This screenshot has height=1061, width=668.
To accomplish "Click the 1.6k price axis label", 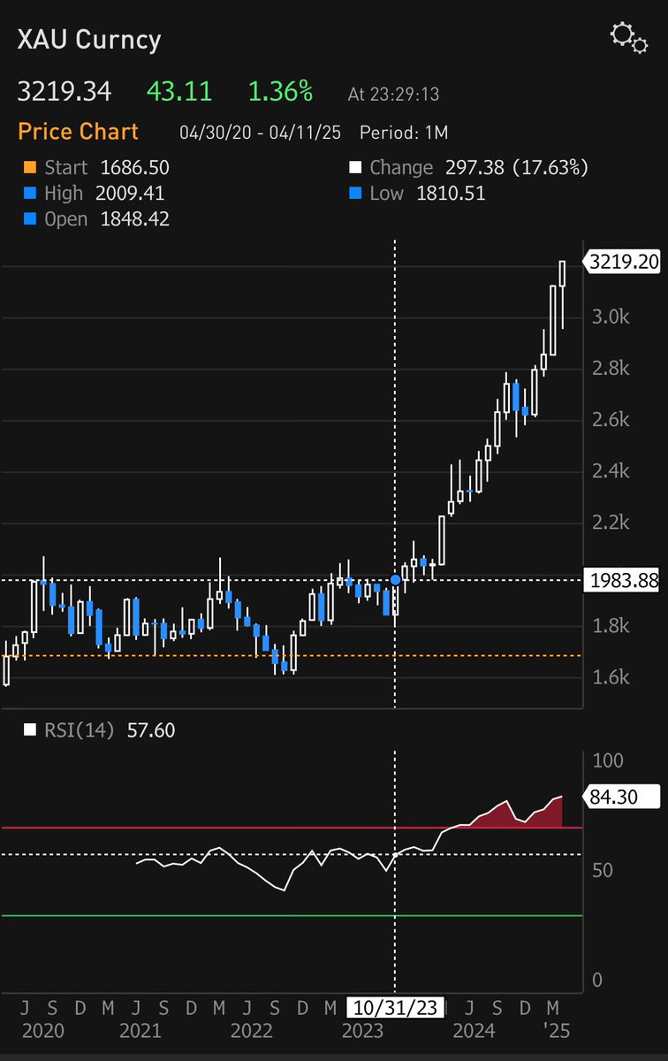I will [x=610, y=677].
